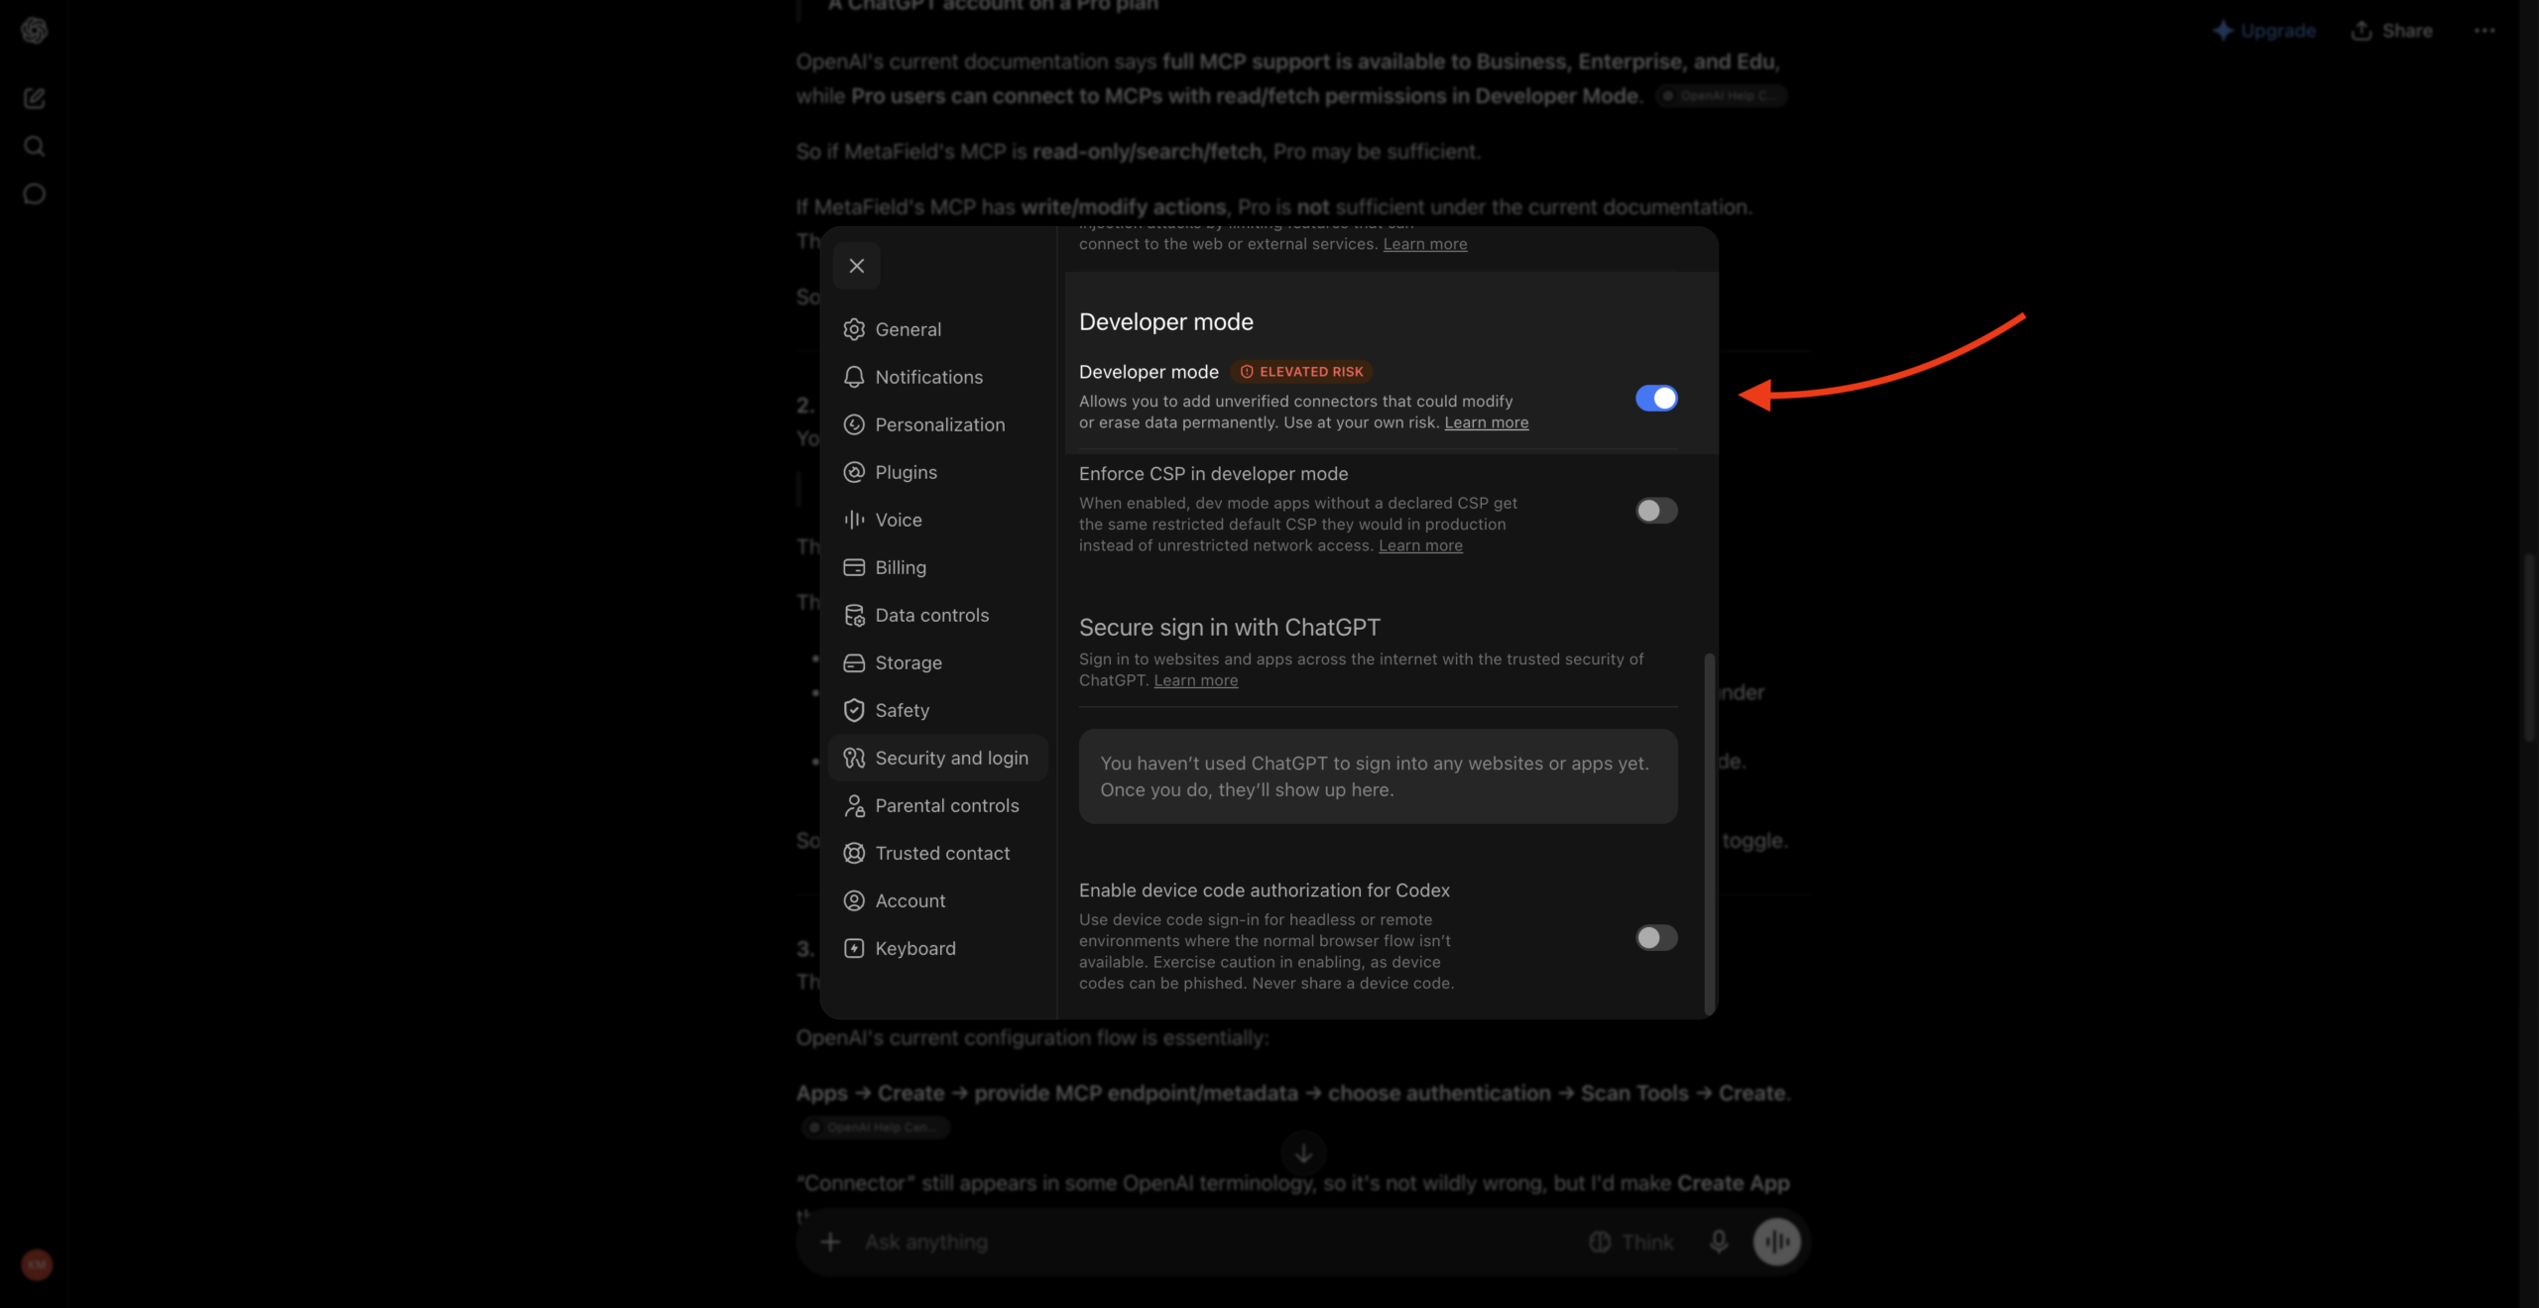This screenshot has width=2539, height=1308.
Task: Click the 'Trusted contact' sidebar label
Action: tap(942, 853)
